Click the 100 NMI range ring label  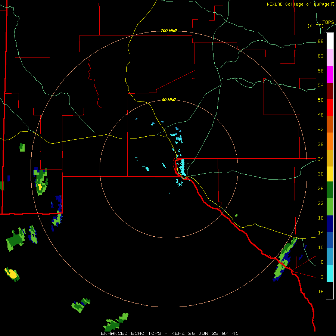click(x=169, y=31)
